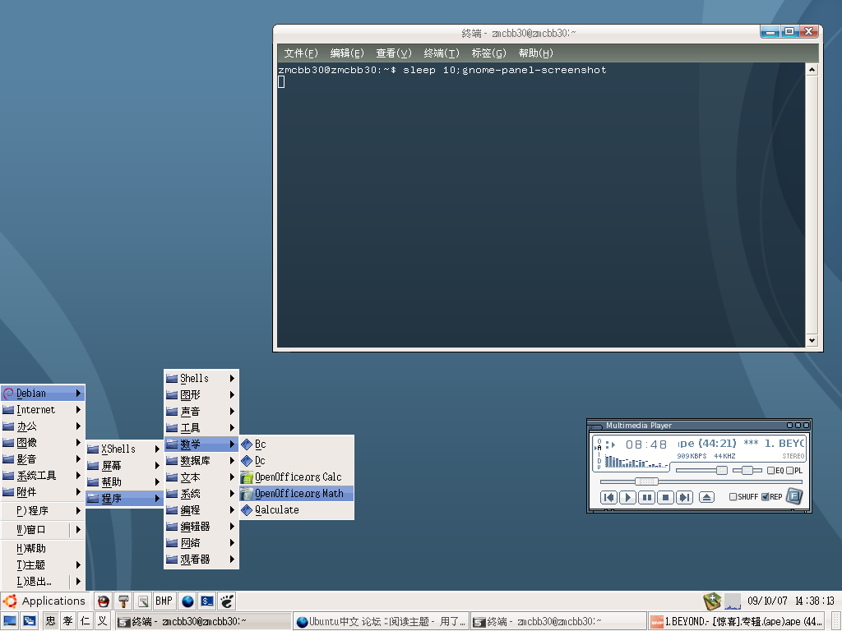Click the blue diamond icon beside Qalculate
The image size is (842, 631).
coord(247,510)
